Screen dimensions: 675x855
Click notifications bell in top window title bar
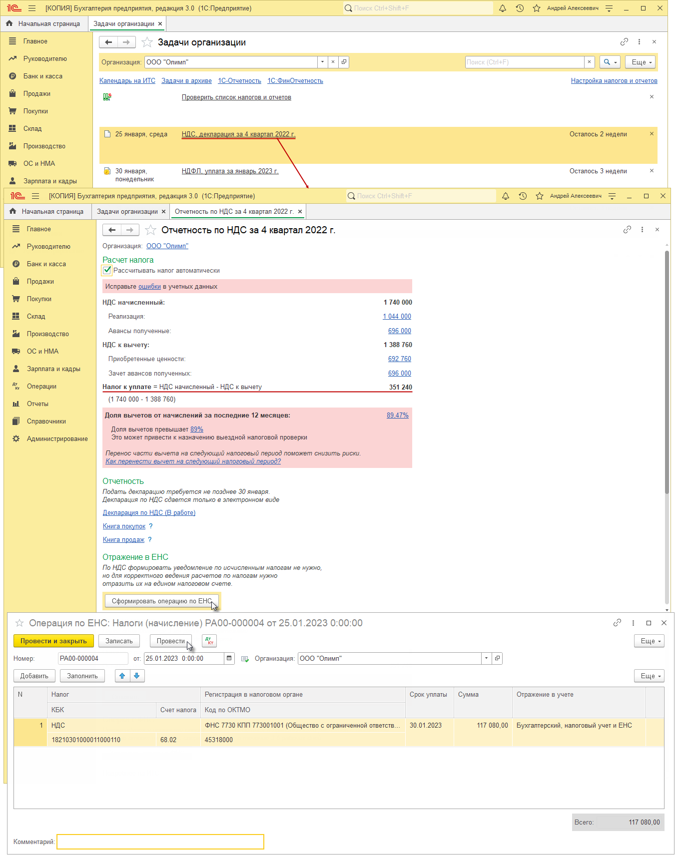pyautogui.click(x=503, y=8)
